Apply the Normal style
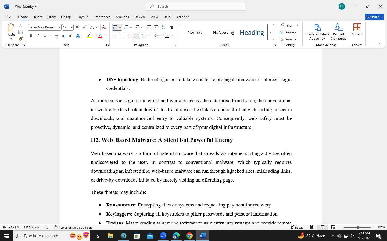This screenshot has height=241, width=387. [195, 32]
